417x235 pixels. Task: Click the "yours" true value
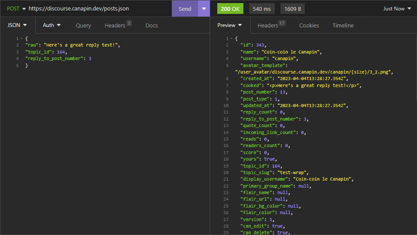pyautogui.click(x=270, y=159)
